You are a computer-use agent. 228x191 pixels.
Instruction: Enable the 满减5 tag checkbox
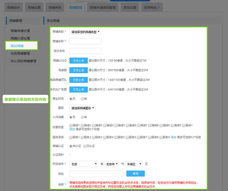pyautogui.click(x=116, y=125)
